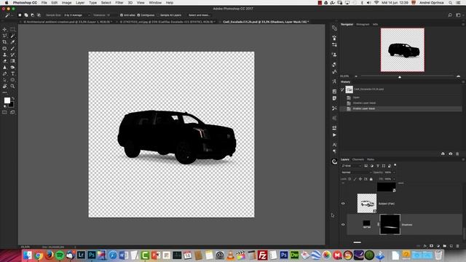Add layer mask at Layers panel bottom
Screen dimensions: 466x262
tap(432, 246)
